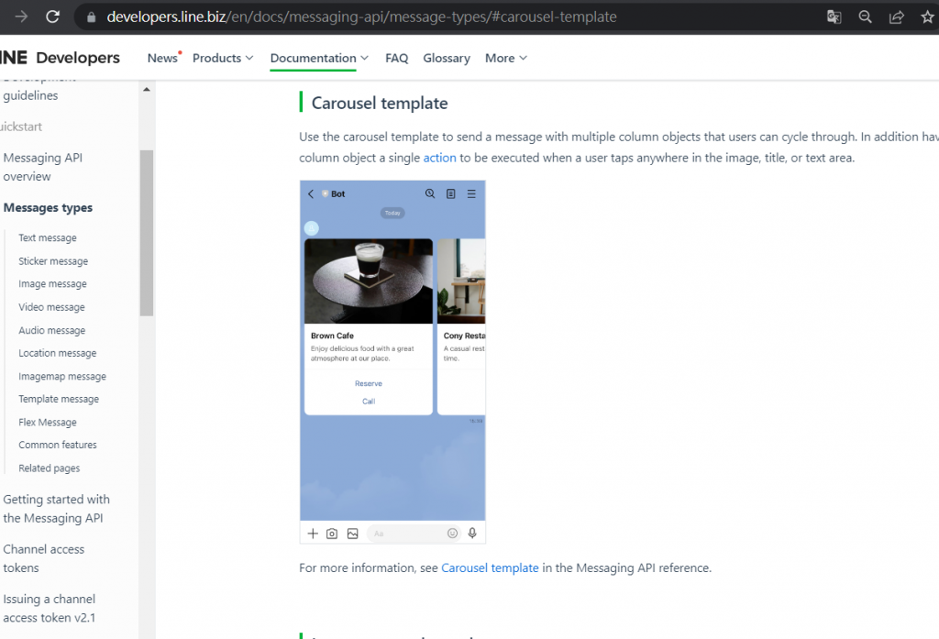This screenshot has height=639, width=939.
Task: Click the Carousel template heading
Action: coord(380,103)
